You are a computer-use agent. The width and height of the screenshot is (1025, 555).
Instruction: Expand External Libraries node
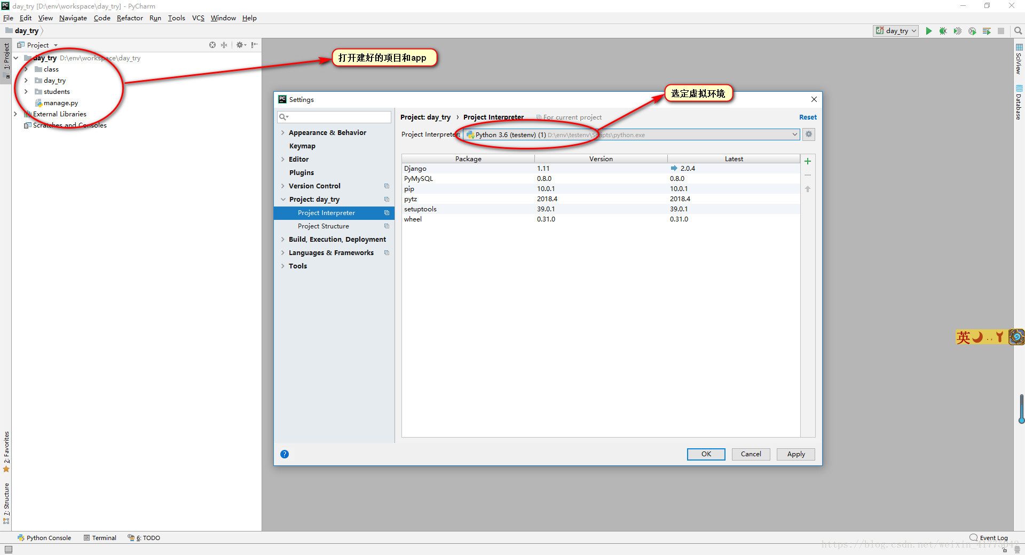point(15,114)
